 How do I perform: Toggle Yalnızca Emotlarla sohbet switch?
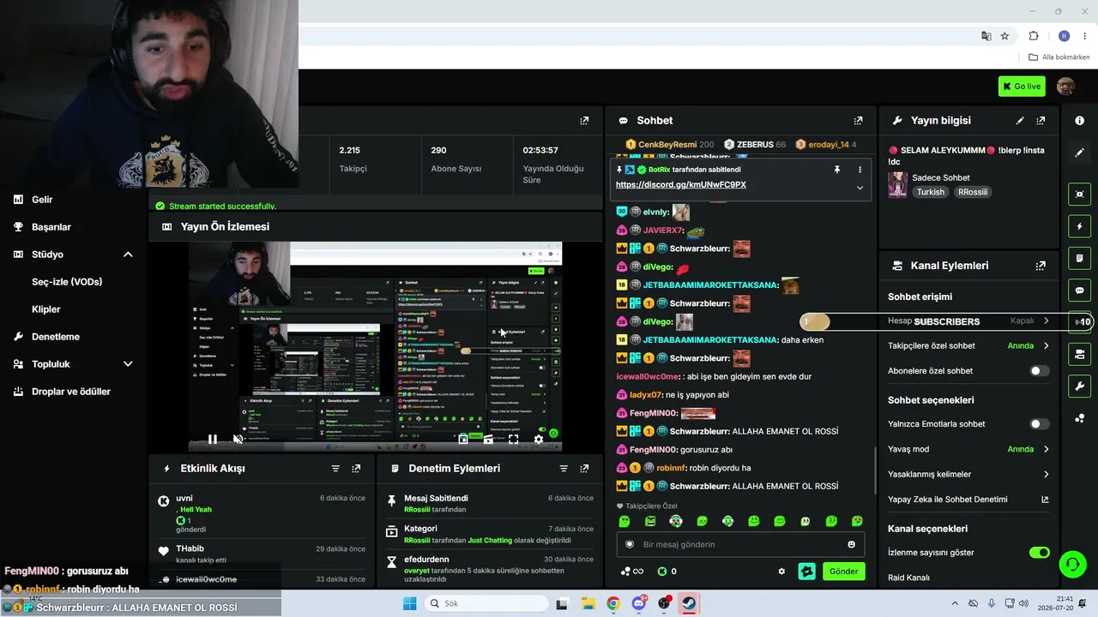(x=1039, y=424)
